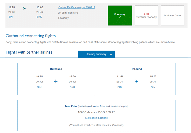
Task: Click the Inbound flight airplane icon
Action: pos(136,82)
